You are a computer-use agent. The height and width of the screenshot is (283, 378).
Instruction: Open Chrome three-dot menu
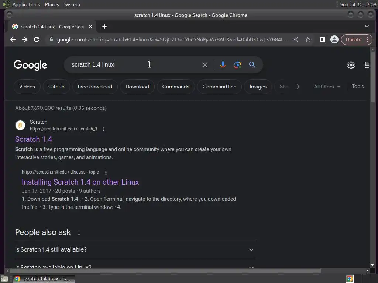[368, 39]
